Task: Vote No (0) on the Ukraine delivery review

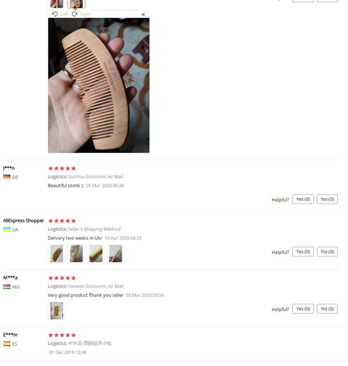Action: pyautogui.click(x=327, y=252)
